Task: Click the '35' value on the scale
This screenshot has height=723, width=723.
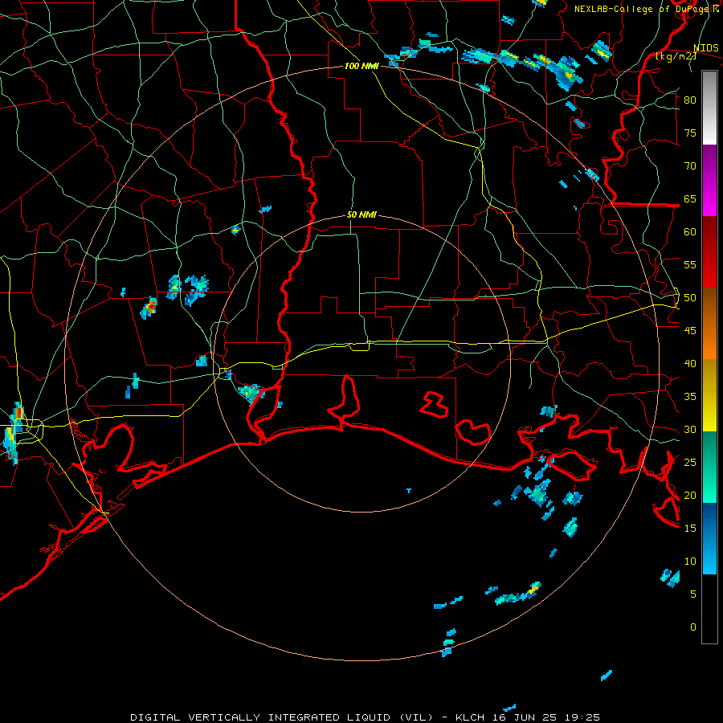Action: [x=690, y=397]
